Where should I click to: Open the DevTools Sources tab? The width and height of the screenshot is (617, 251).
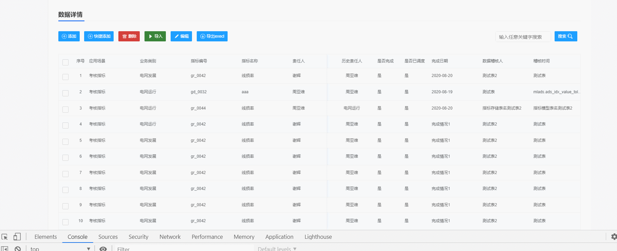(108, 237)
